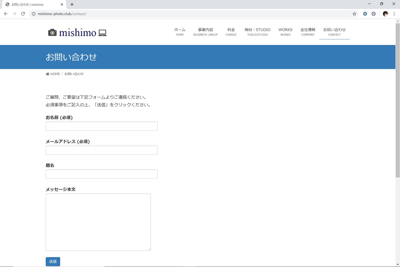This screenshot has height=267, width=400.
Task: Open 事業内容 BUSINESS LINEUP menu item
Action: click(x=206, y=32)
